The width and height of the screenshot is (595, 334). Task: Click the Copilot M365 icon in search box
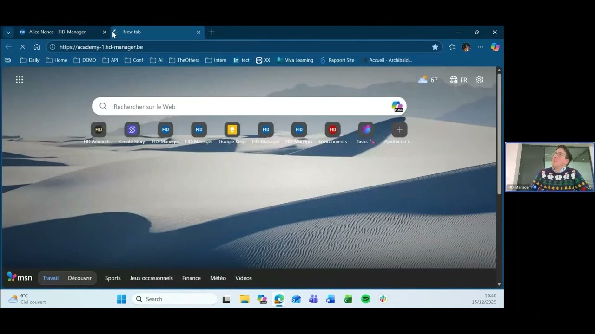point(397,106)
